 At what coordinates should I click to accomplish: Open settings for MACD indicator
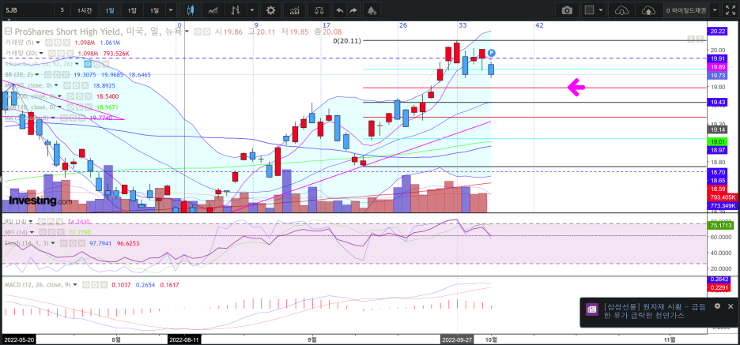click(x=93, y=285)
